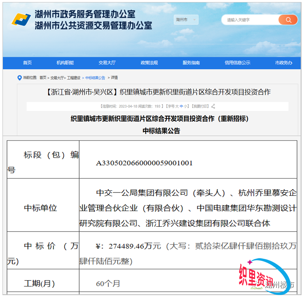The image size is (304, 298).
Task: Set font size to 小
Action: click(185, 106)
